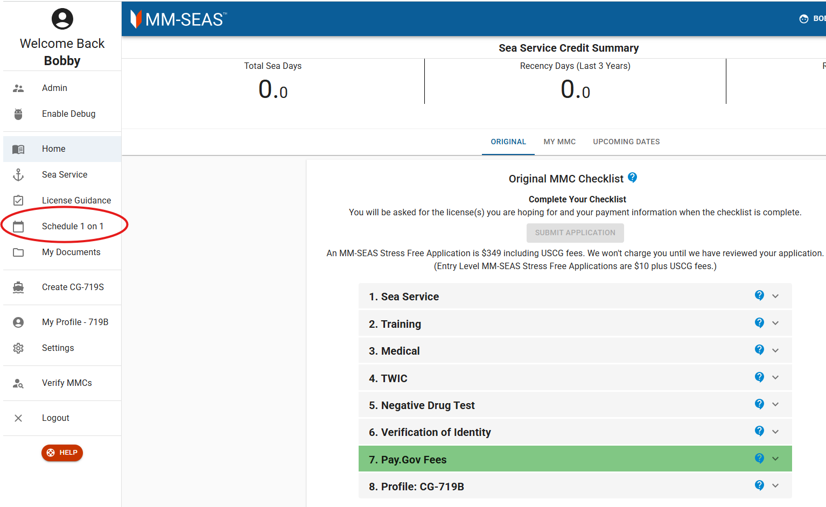Image resolution: width=826 pixels, height=507 pixels.
Task: Open Admin in the sidebar
Action: pyautogui.click(x=62, y=88)
